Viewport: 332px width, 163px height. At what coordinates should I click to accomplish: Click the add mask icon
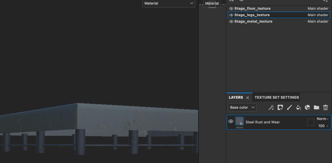tap(280, 107)
